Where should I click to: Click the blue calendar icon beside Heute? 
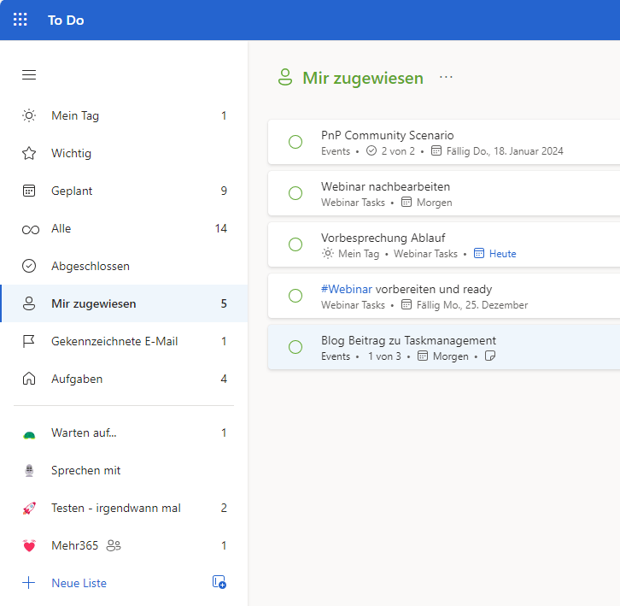point(479,253)
